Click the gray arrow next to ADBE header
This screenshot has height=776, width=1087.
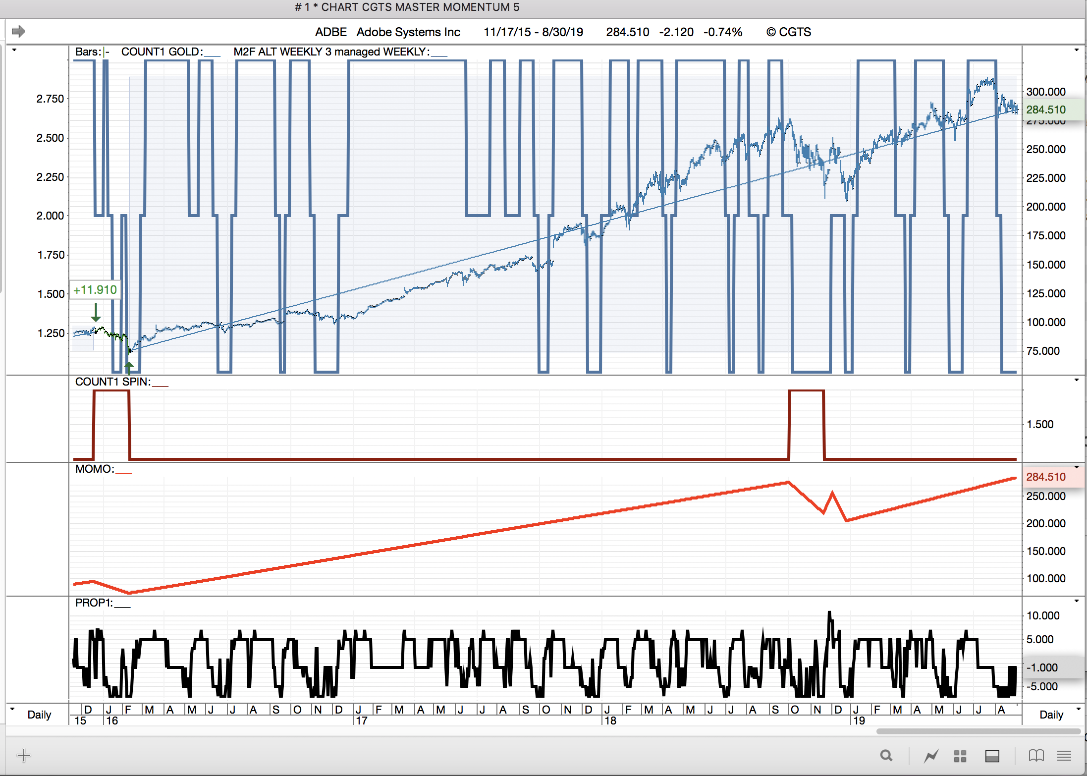[x=18, y=31]
